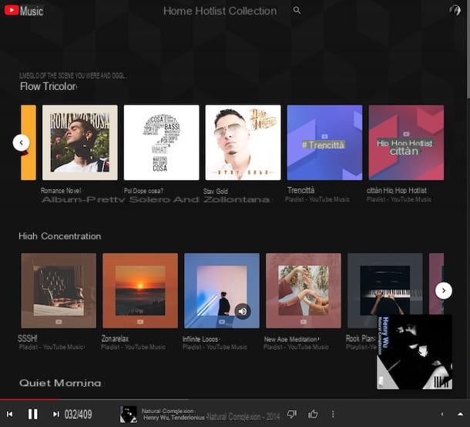Show next items in High Concentration carousel
Viewport: 470px width, 427px height.
tap(444, 291)
